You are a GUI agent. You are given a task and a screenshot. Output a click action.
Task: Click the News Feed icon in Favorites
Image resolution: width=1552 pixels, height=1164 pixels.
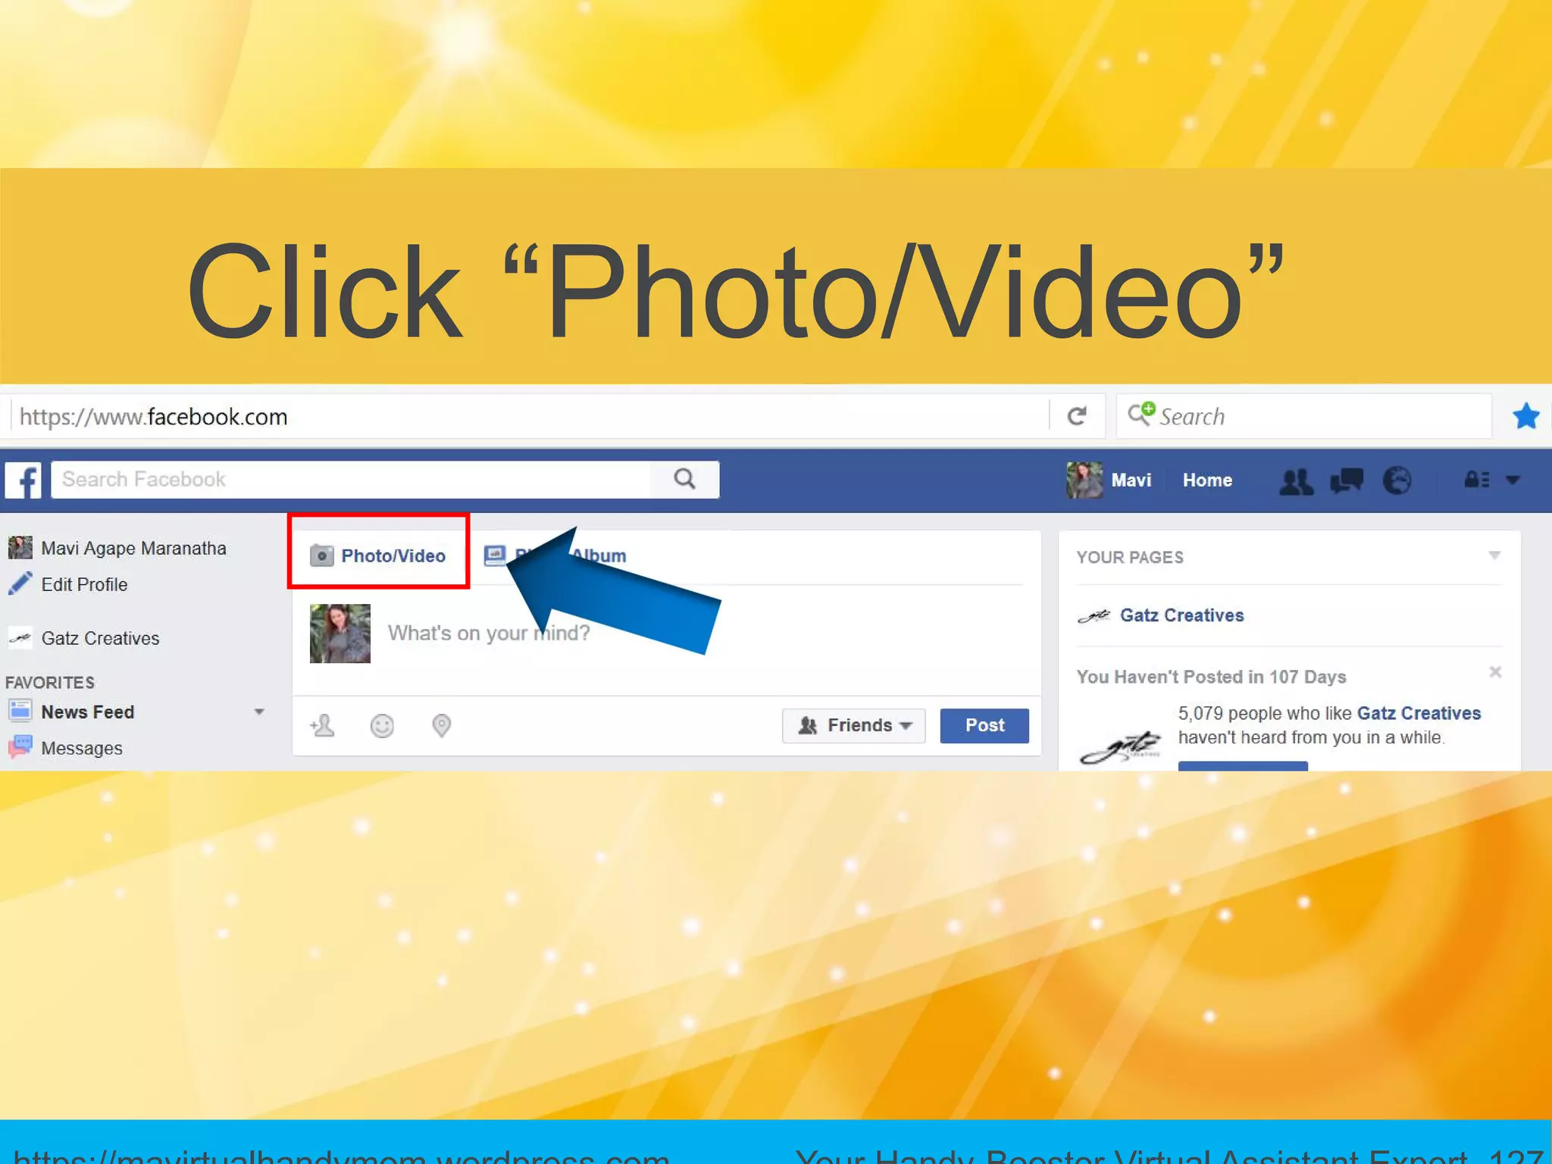pos(20,711)
